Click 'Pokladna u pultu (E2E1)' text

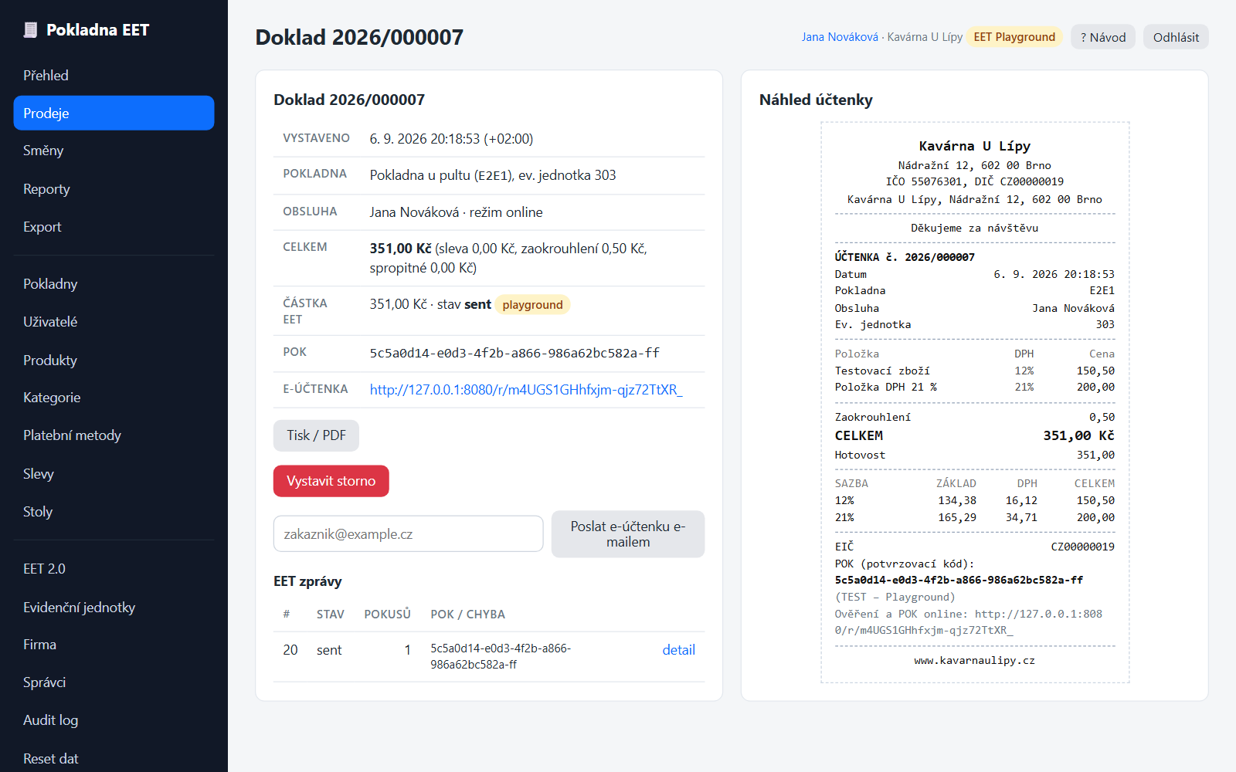(441, 175)
